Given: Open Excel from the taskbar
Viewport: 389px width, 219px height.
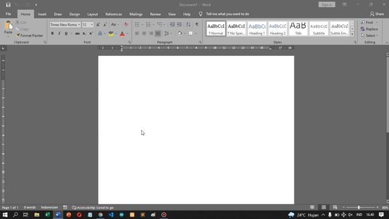Looking at the screenshot, I should point(47,215).
